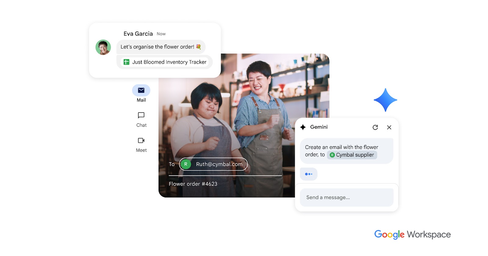488x256 pixels.
Task: Click the Cymbal supplier chip in Gemini prompt
Action: (352, 155)
